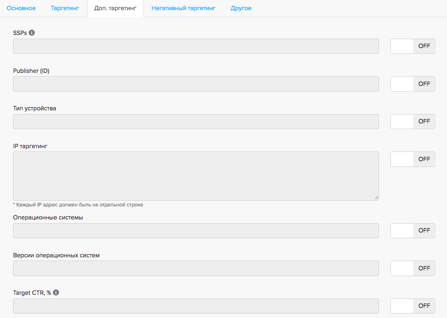Click the Publisher (ID) input field
The width and height of the screenshot is (447, 318).
[196, 84]
